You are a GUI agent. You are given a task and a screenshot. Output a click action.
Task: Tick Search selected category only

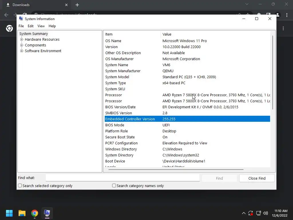point(20,186)
